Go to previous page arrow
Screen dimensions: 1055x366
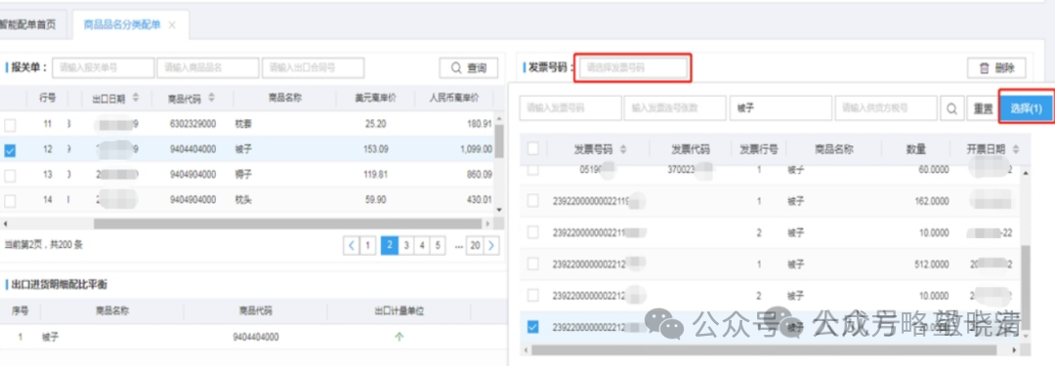tap(352, 246)
